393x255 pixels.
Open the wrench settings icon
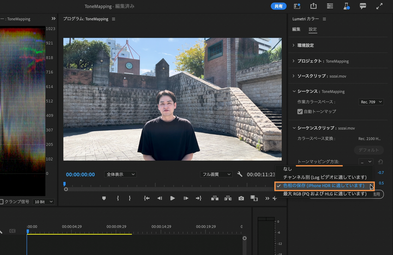coord(240,174)
